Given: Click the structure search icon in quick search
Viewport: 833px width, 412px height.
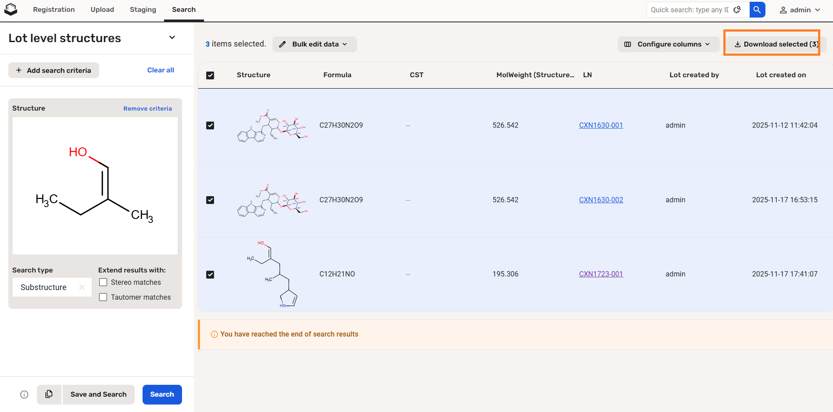Looking at the screenshot, I should [x=737, y=10].
